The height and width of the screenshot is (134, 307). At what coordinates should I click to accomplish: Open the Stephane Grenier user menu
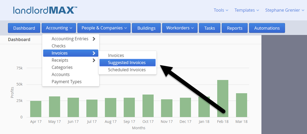(285, 10)
